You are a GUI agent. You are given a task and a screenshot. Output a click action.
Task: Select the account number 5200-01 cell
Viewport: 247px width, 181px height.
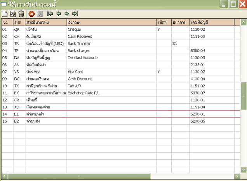(212, 114)
